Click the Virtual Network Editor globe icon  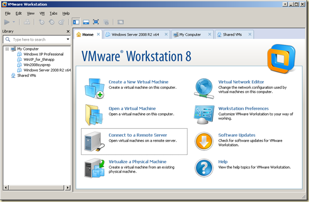pyautogui.click(x=204, y=88)
